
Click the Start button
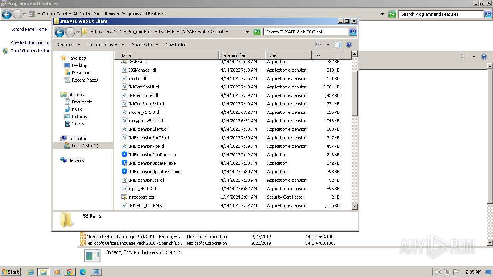10,272
